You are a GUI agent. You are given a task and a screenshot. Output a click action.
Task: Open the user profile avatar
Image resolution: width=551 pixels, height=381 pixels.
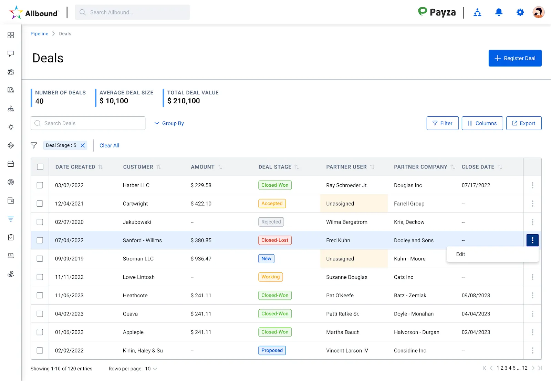538,12
